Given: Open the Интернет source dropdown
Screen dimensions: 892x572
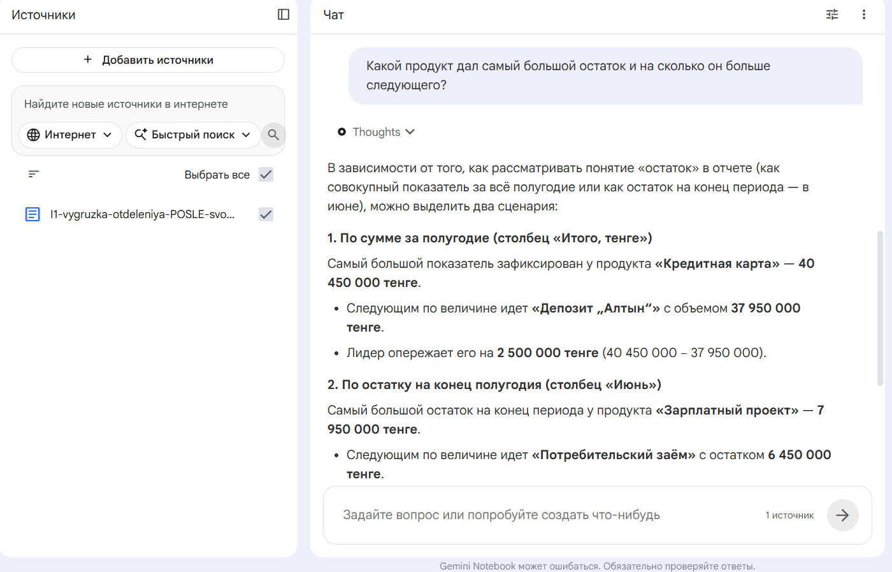Looking at the screenshot, I should click(x=70, y=135).
